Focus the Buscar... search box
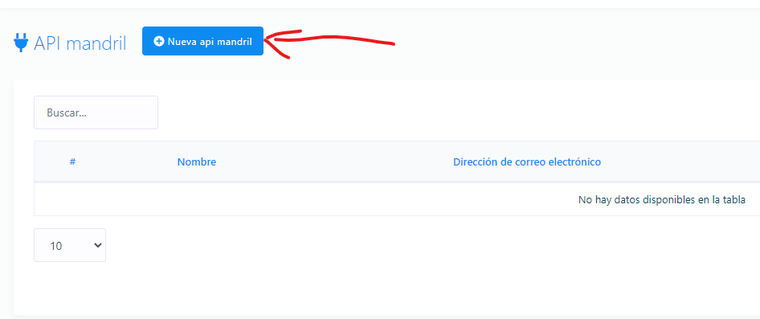Image resolution: width=760 pixels, height=319 pixels. [96, 112]
